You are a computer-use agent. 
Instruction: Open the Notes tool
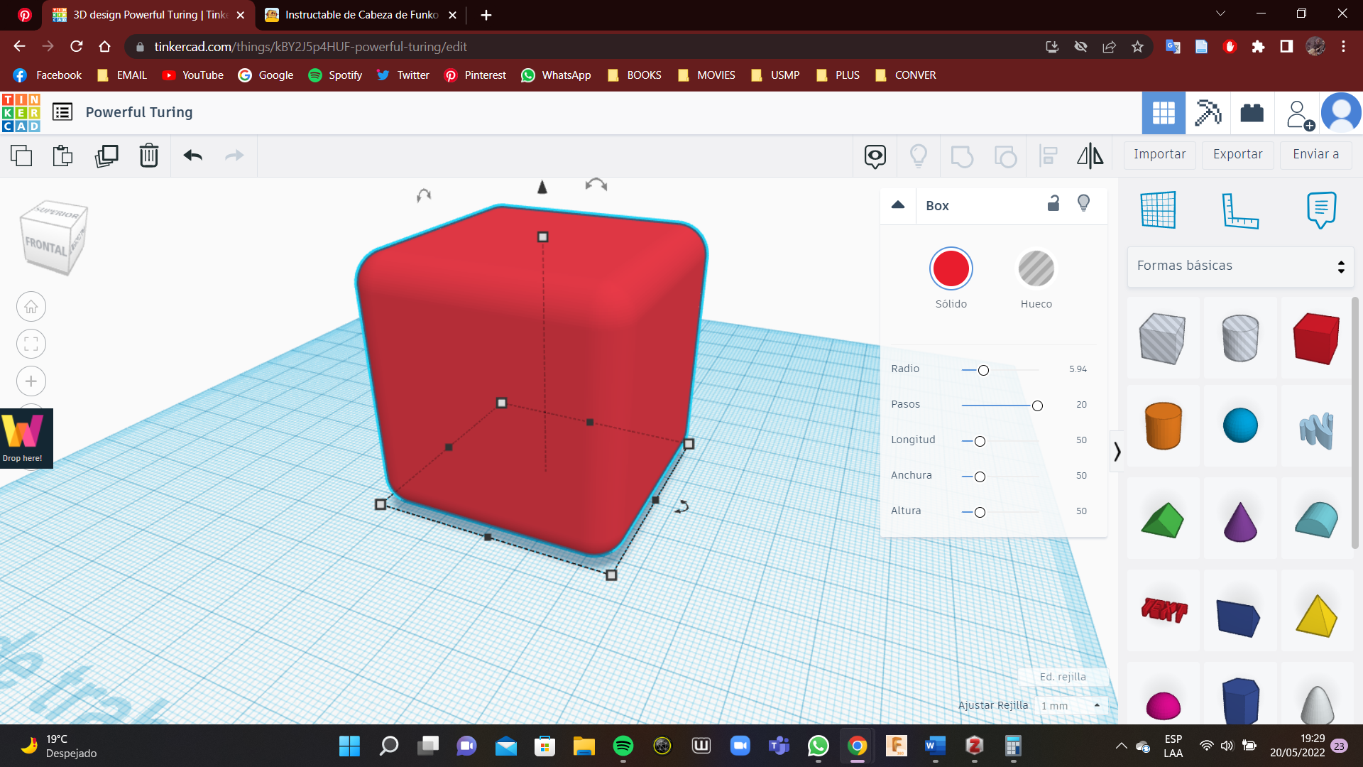click(1321, 210)
